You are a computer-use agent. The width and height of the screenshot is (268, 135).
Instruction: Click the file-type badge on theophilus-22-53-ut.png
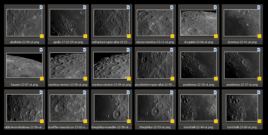pyautogui.click(x=172, y=92)
